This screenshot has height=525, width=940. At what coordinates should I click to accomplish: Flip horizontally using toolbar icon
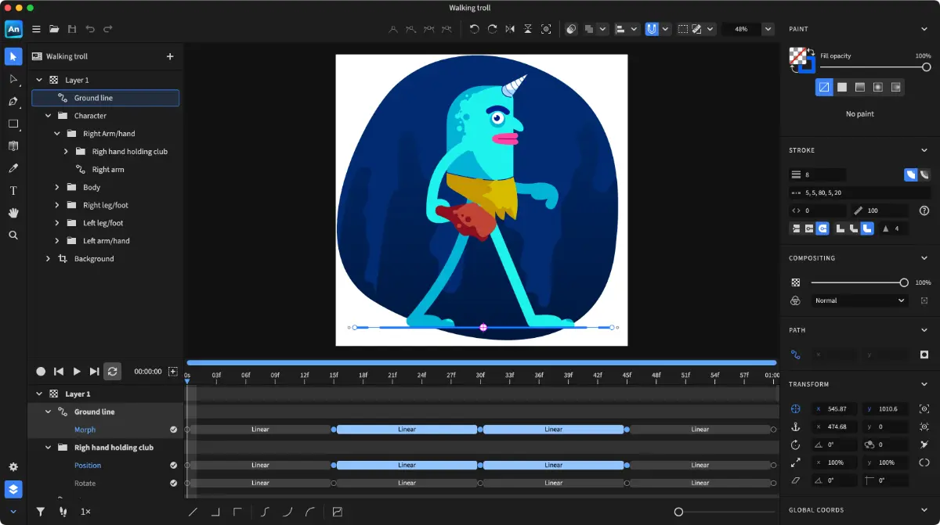click(x=510, y=29)
